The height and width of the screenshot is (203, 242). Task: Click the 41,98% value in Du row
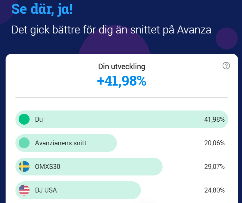coord(214,119)
